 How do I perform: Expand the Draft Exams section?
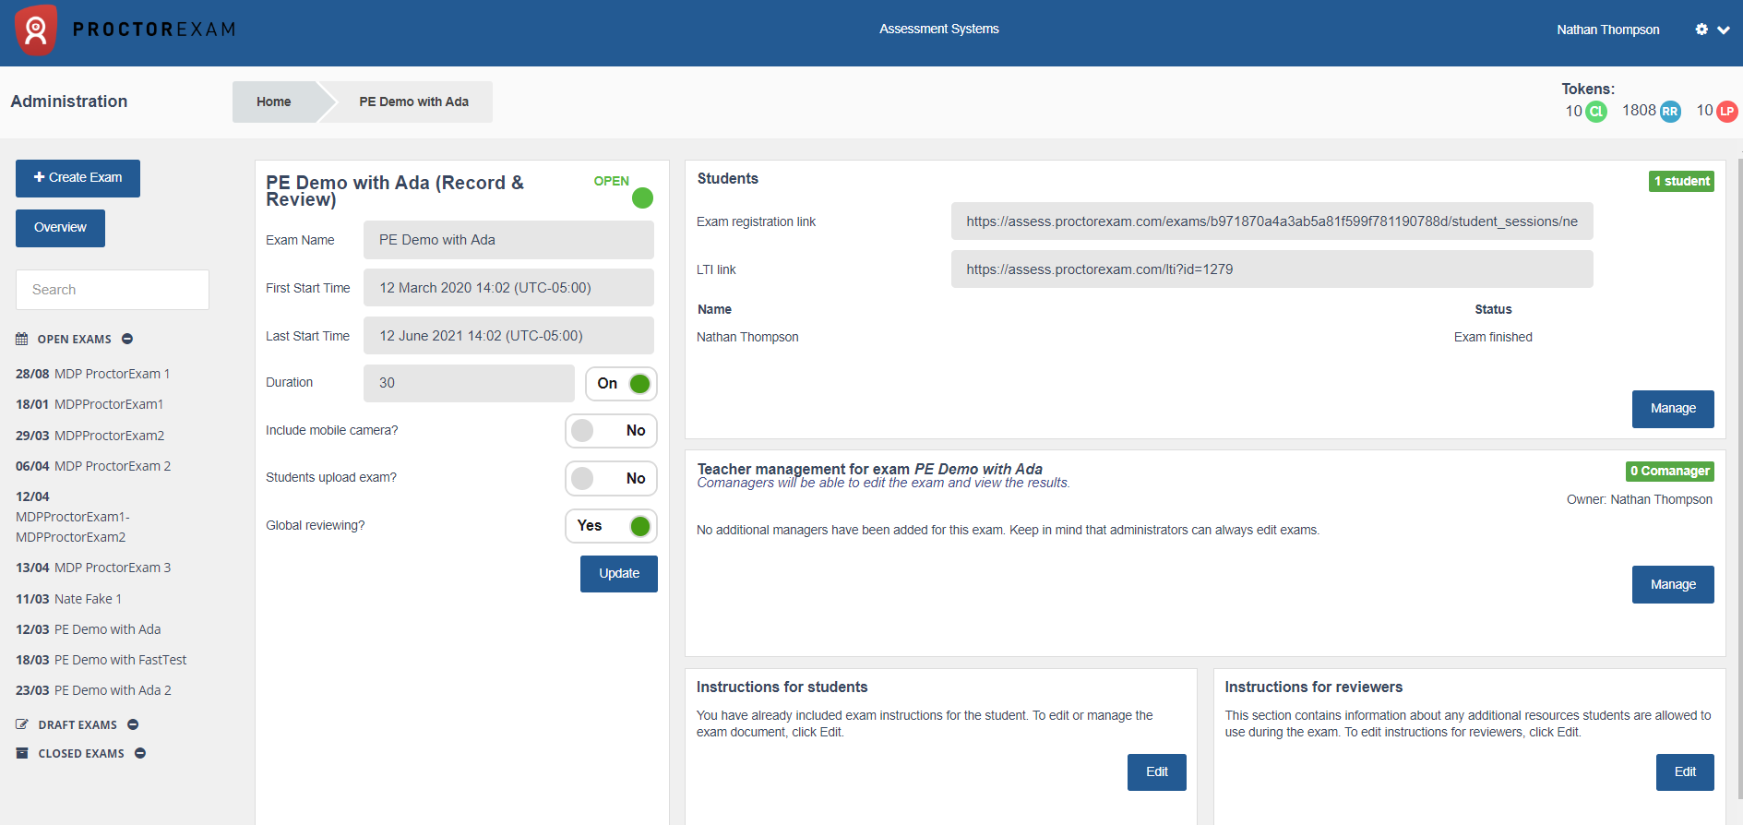click(x=133, y=724)
